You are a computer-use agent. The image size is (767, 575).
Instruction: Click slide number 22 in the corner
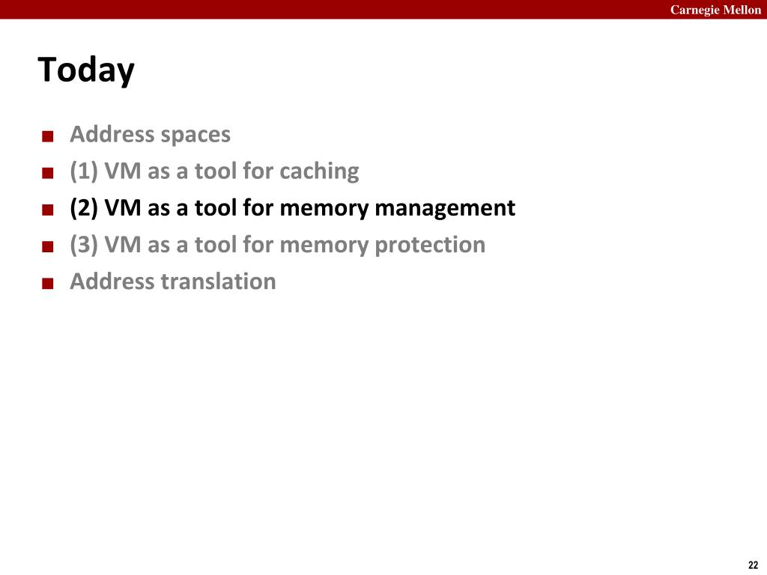[x=754, y=565]
